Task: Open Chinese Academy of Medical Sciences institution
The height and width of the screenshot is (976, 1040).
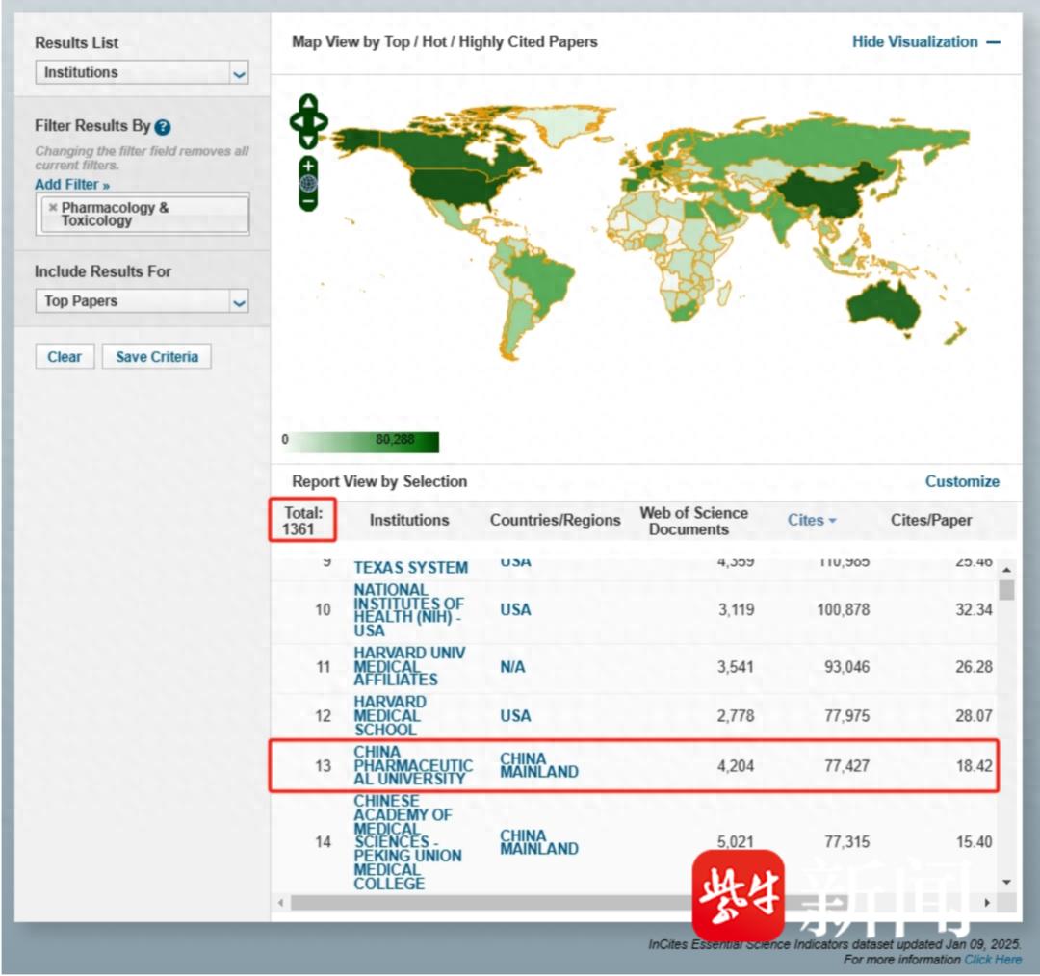Action: click(x=407, y=842)
